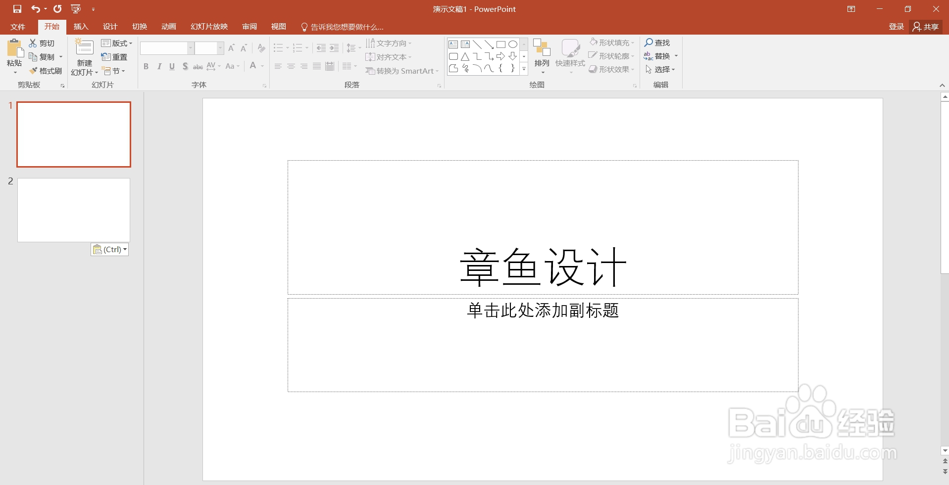Click the Shape Effects (形状效果) button
This screenshot has width=949, height=485.
pyautogui.click(x=611, y=70)
